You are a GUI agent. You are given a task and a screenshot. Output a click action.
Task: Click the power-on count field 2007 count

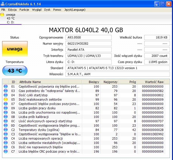point(157,56)
